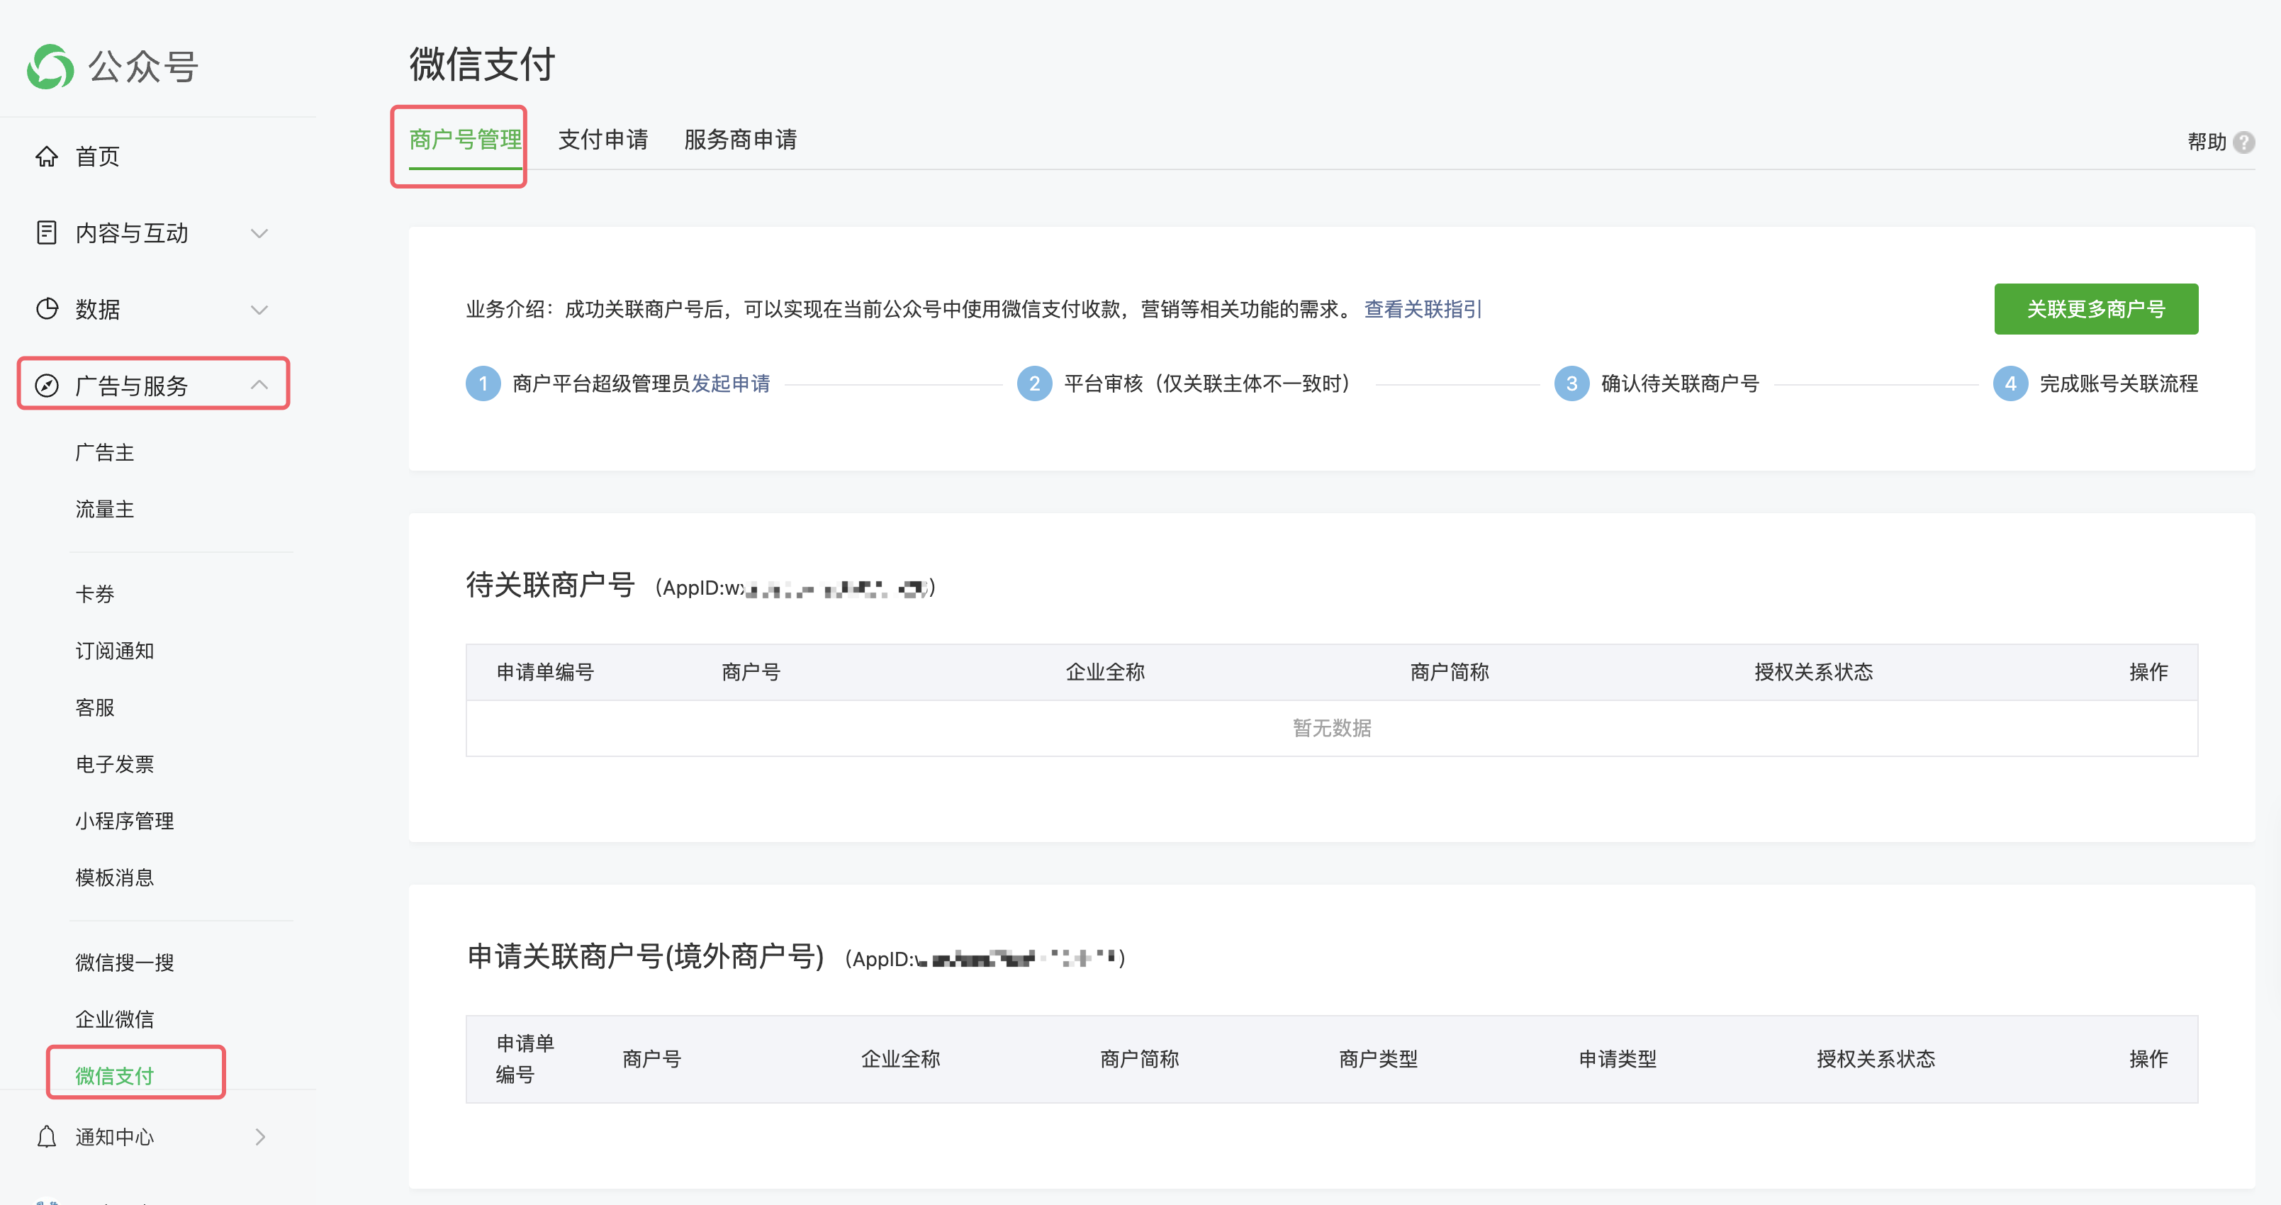The width and height of the screenshot is (2281, 1205).
Task: Click the home icon beside 首页
Action: 47,157
